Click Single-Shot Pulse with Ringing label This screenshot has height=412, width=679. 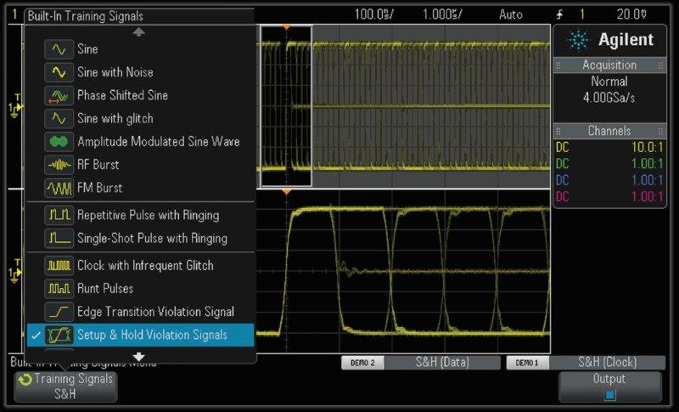[x=152, y=239]
